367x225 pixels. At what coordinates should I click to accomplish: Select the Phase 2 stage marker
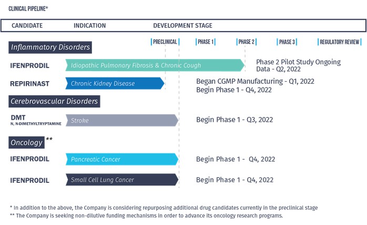(x=247, y=42)
